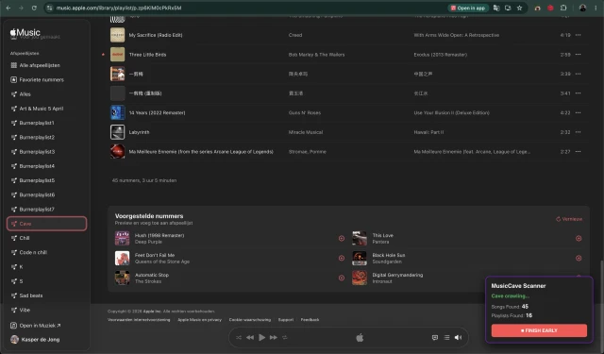604x354 pixels.
Task: Toggle shuffle mode in the player
Action: (x=239, y=337)
